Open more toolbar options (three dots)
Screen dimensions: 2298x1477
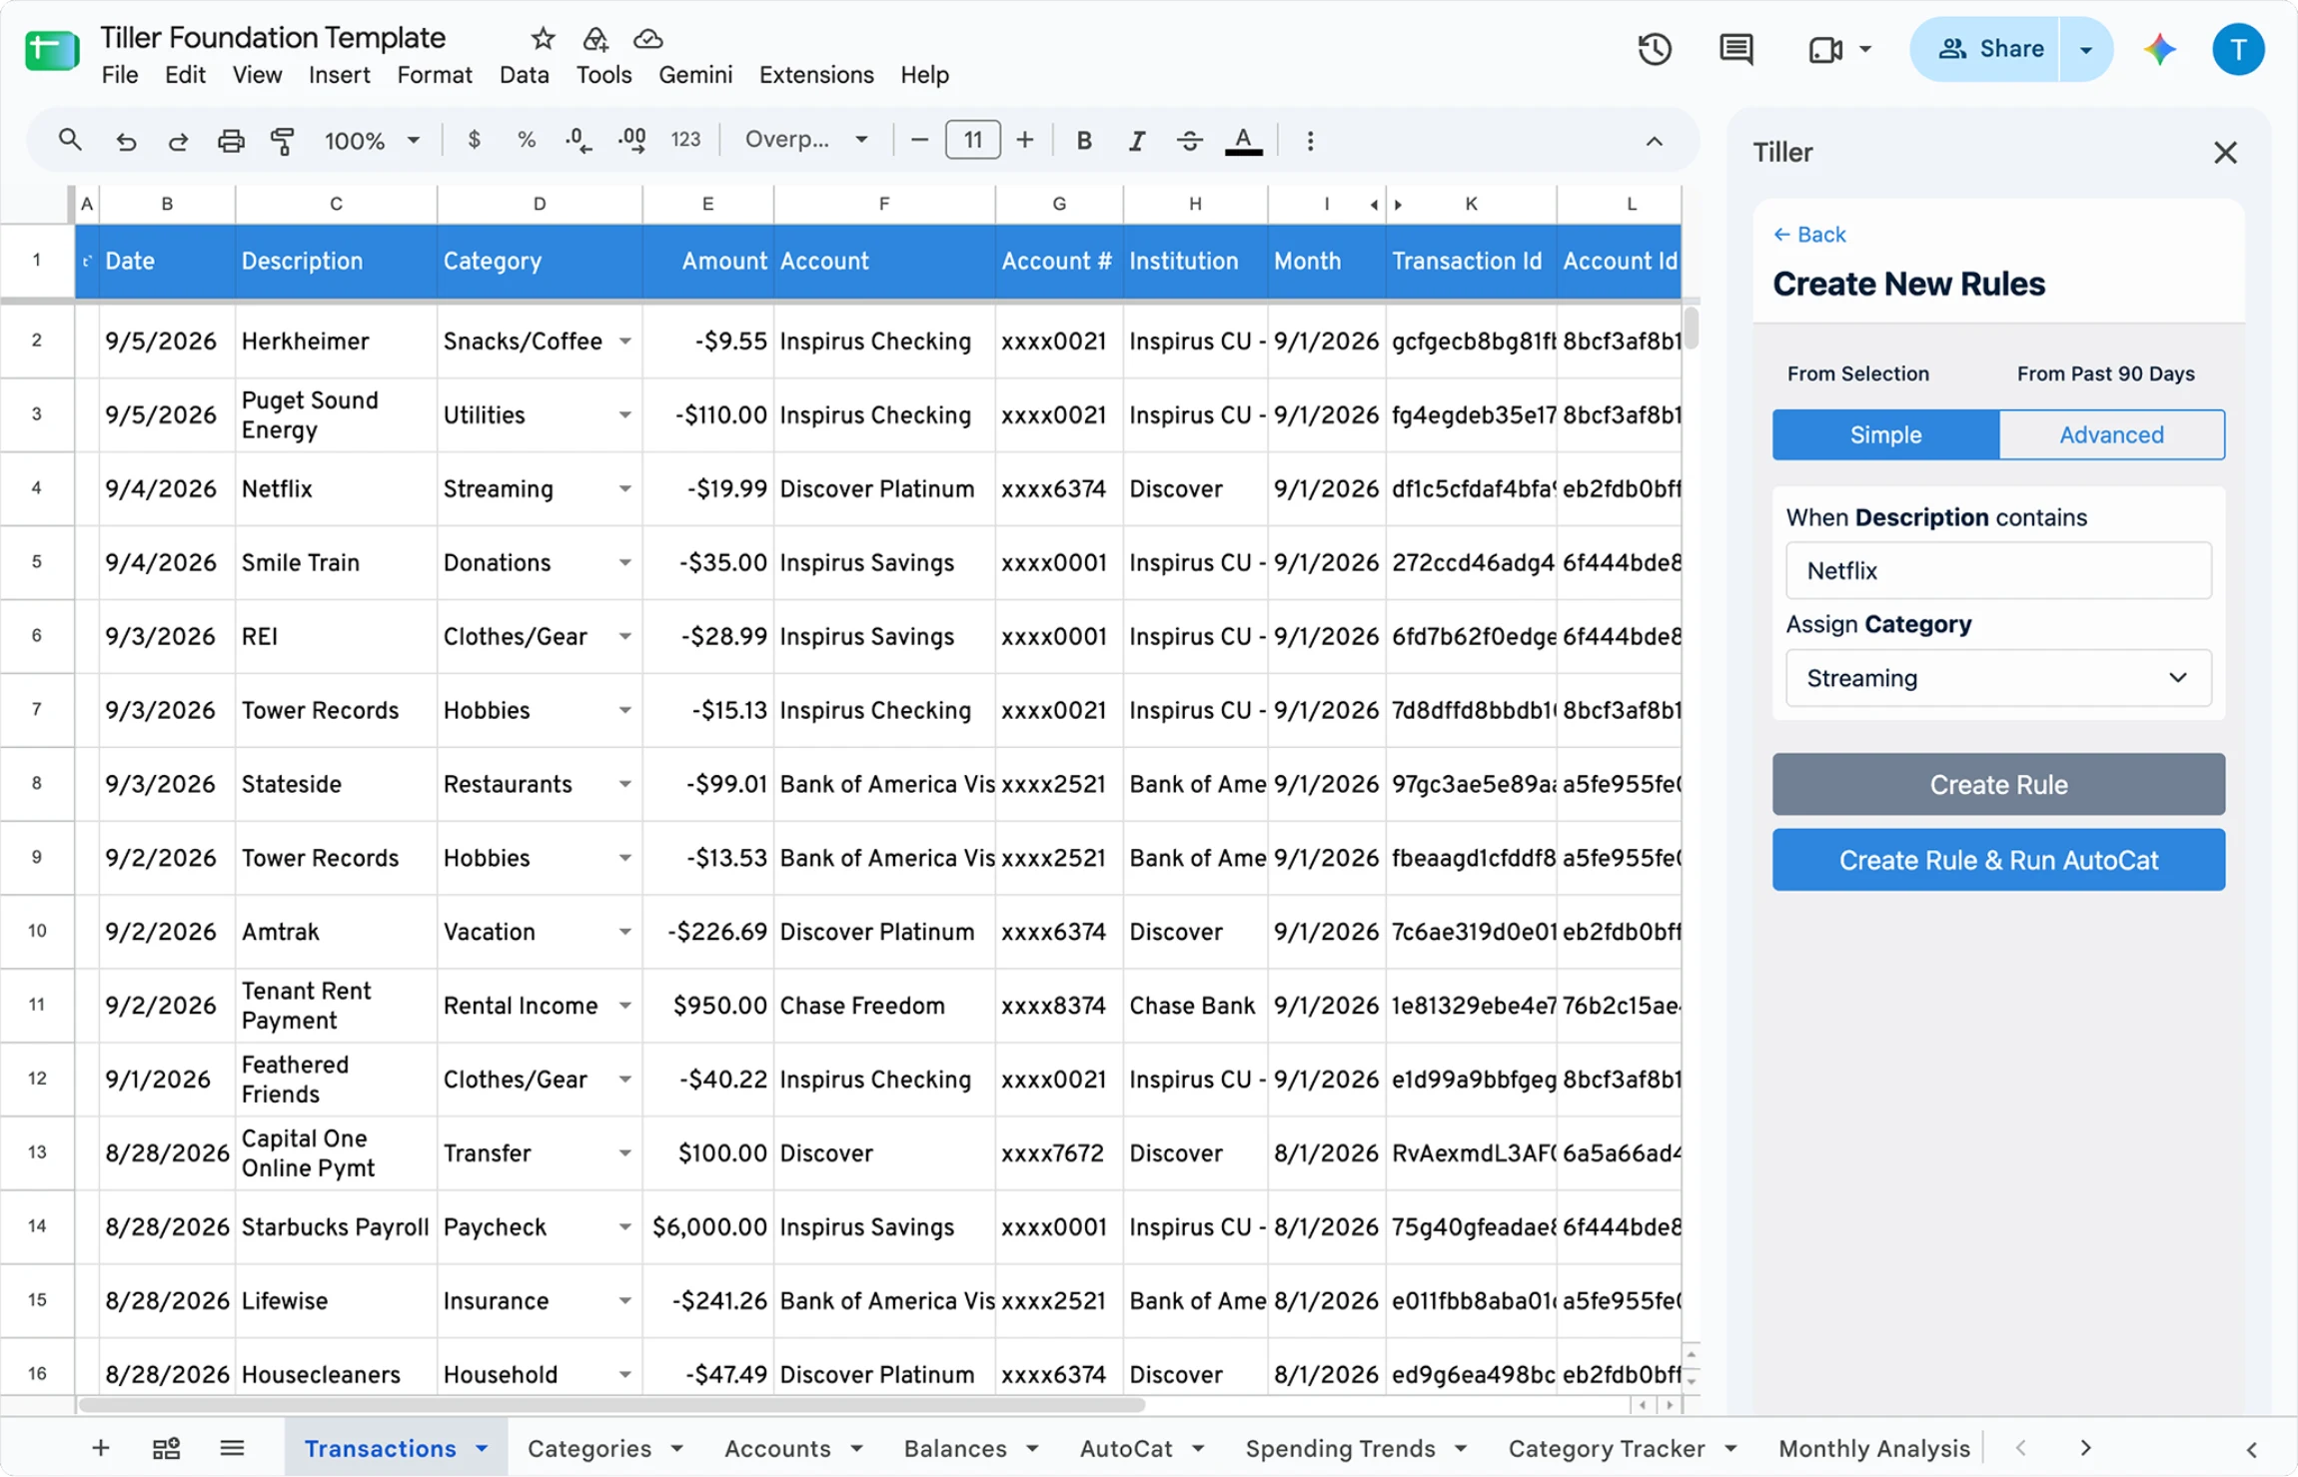(x=1310, y=141)
